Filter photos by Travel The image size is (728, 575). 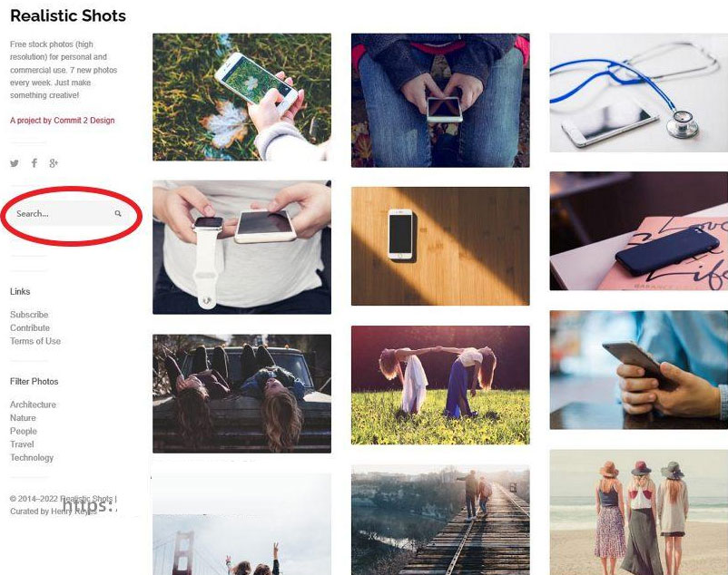22,444
